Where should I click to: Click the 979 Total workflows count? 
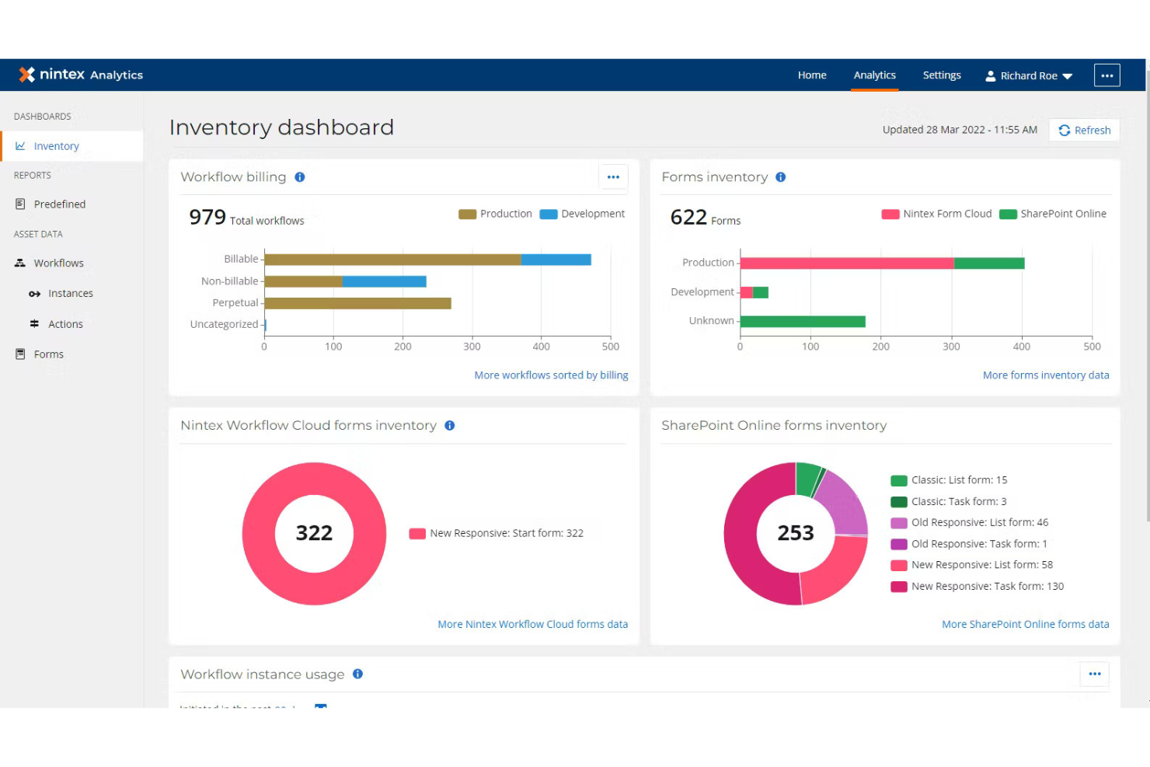click(x=246, y=218)
